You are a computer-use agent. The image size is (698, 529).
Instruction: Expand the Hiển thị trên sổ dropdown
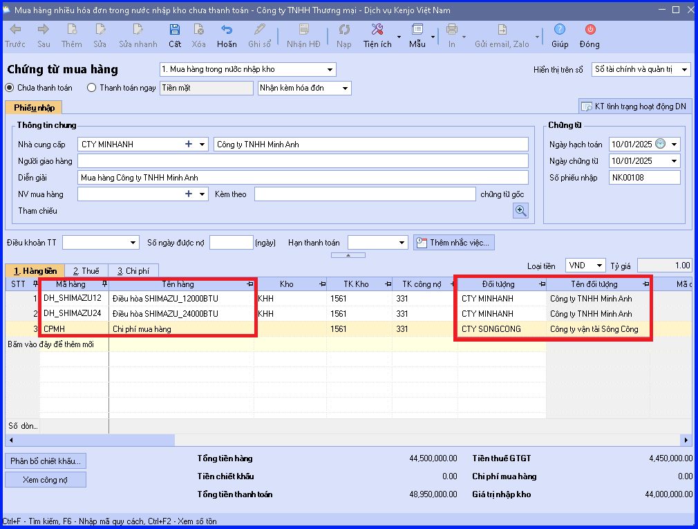tap(685, 69)
